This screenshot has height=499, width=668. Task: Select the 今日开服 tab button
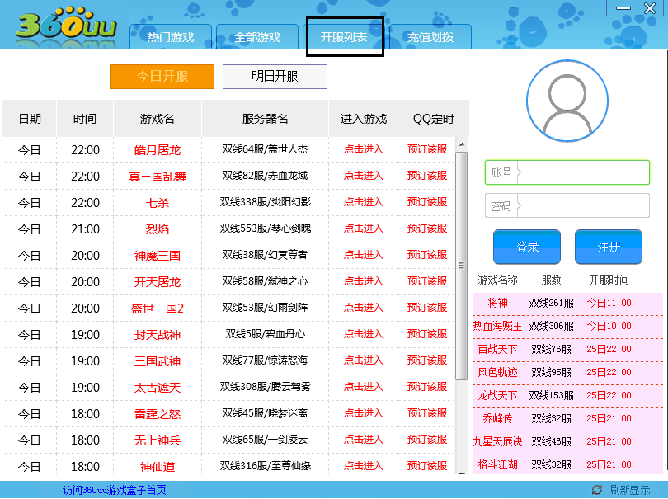(x=162, y=76)
